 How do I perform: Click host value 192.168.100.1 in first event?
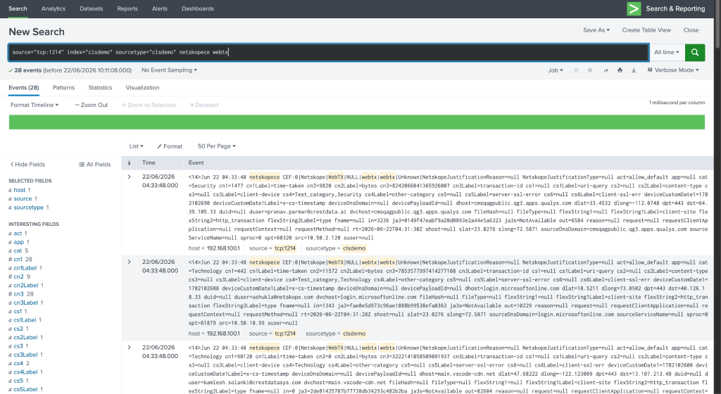(x=223, y=248)
